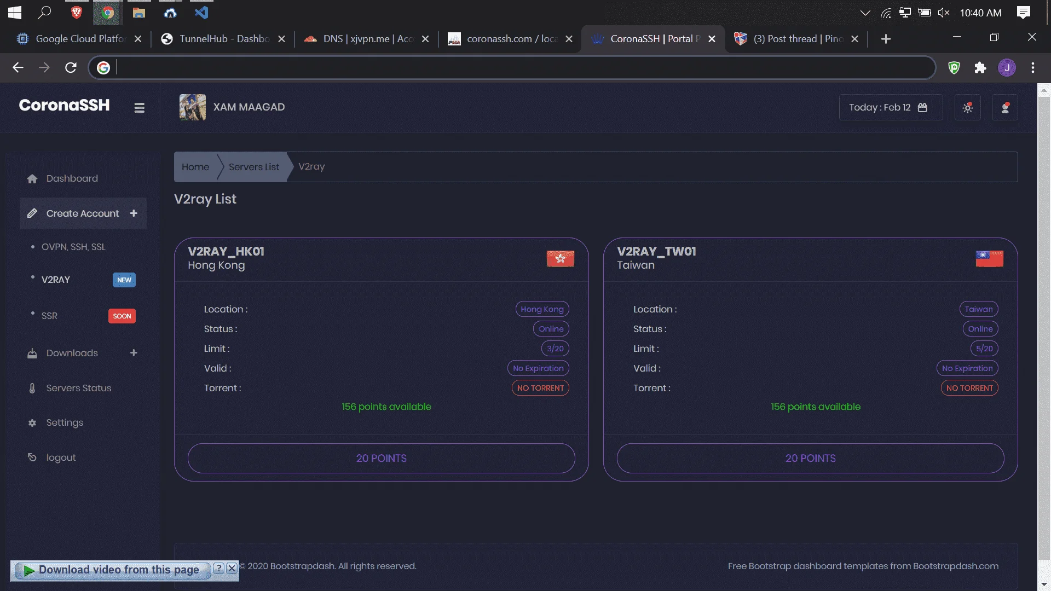The width and height of the screenshot is (1051, 591).
Task: Click the Hong Kong flag icon
Action: click(561, 258)
